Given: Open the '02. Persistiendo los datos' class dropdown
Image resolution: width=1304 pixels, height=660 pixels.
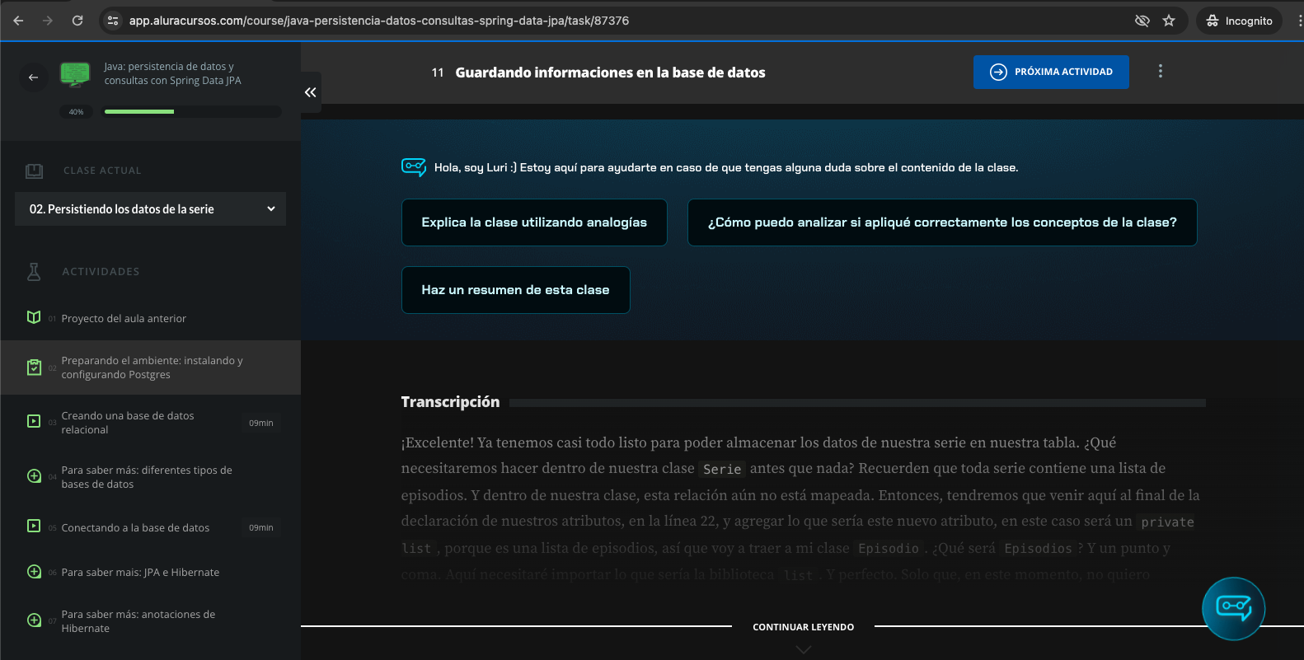Looking at the screenshot, I should [x=151, y=209].
